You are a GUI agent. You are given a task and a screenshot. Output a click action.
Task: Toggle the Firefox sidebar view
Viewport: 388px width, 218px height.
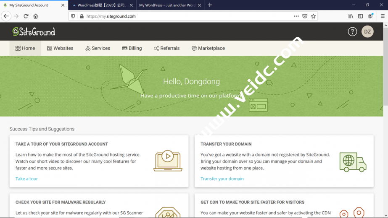[360, 16]
